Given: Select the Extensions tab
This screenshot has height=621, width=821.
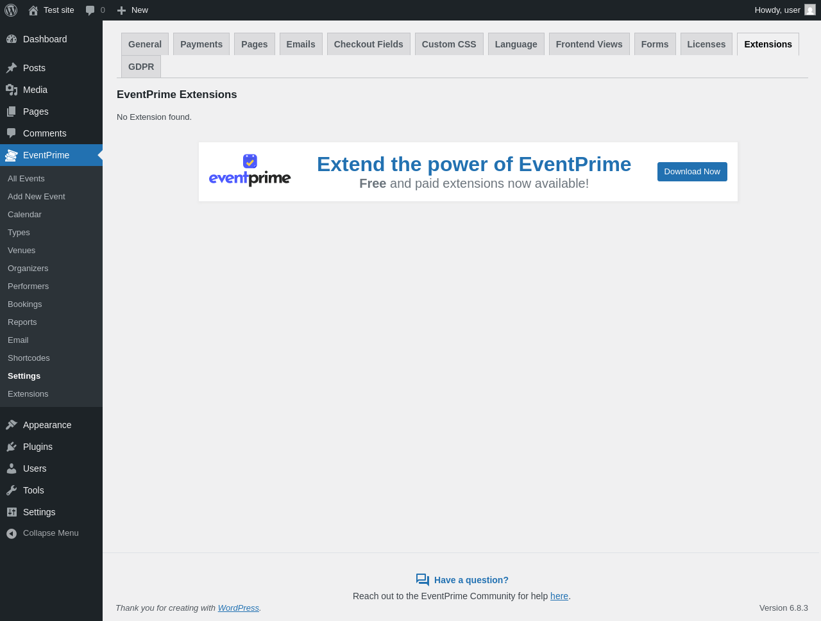Looking at the screenshot, I should coord(768,44).
